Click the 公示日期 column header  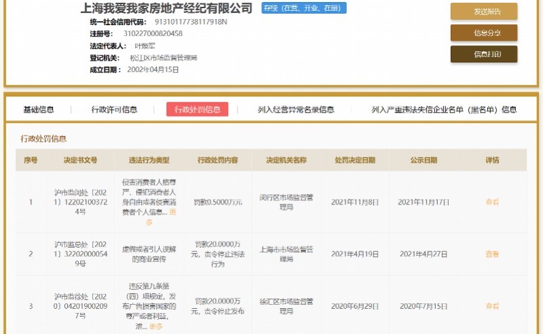click(x=424, y=160)
